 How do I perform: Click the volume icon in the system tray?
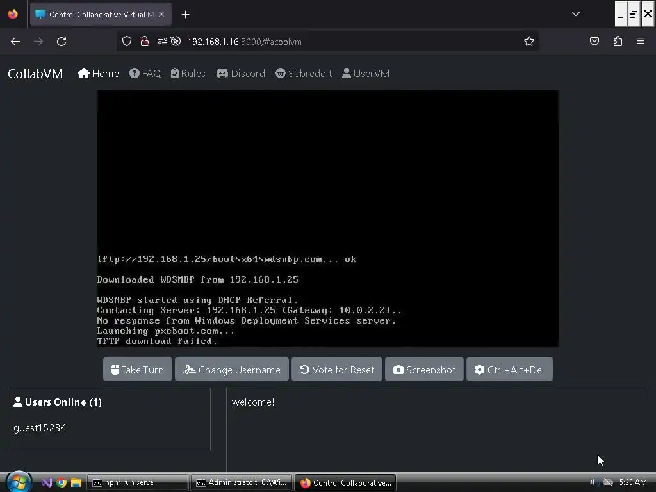tap(594, 482)
